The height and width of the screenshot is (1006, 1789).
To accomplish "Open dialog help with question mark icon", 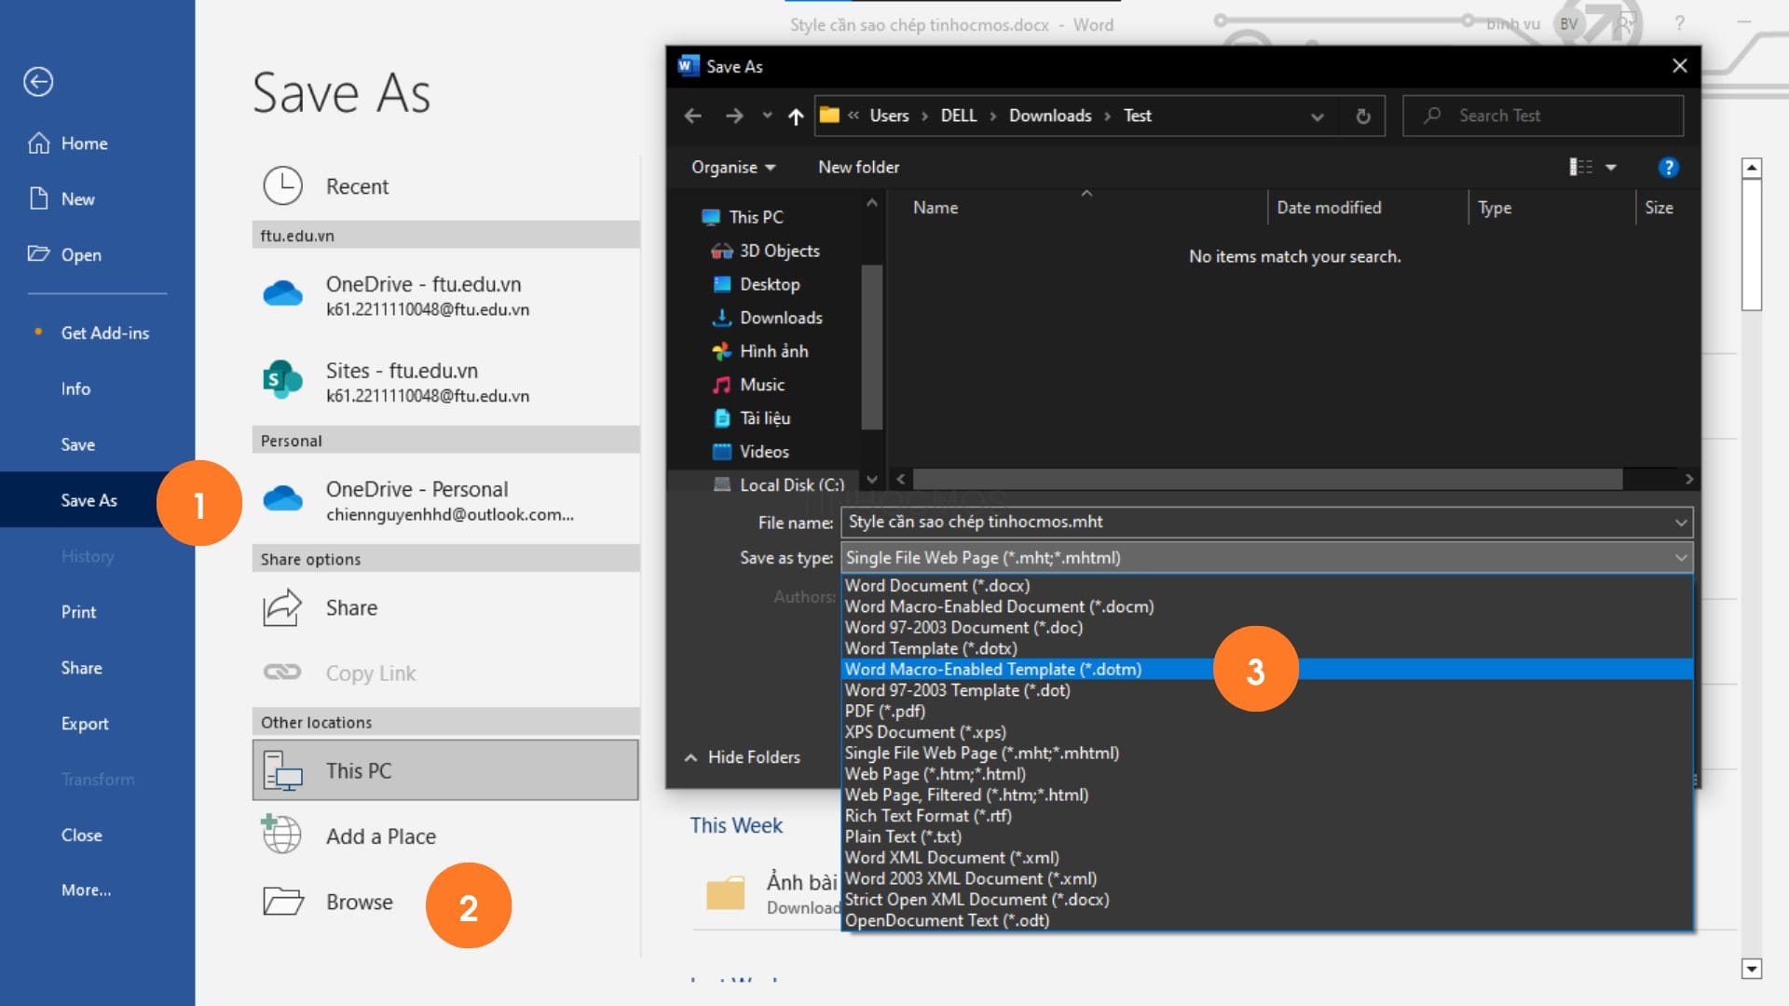I will tap(1668, 168).
